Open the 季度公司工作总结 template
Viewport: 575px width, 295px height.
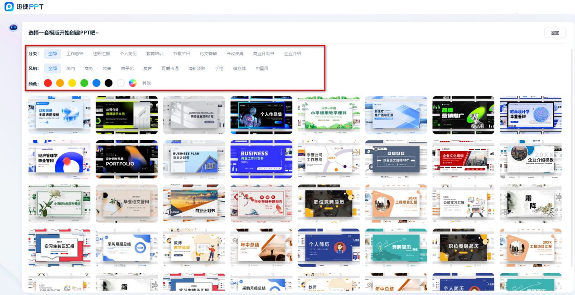329,159
